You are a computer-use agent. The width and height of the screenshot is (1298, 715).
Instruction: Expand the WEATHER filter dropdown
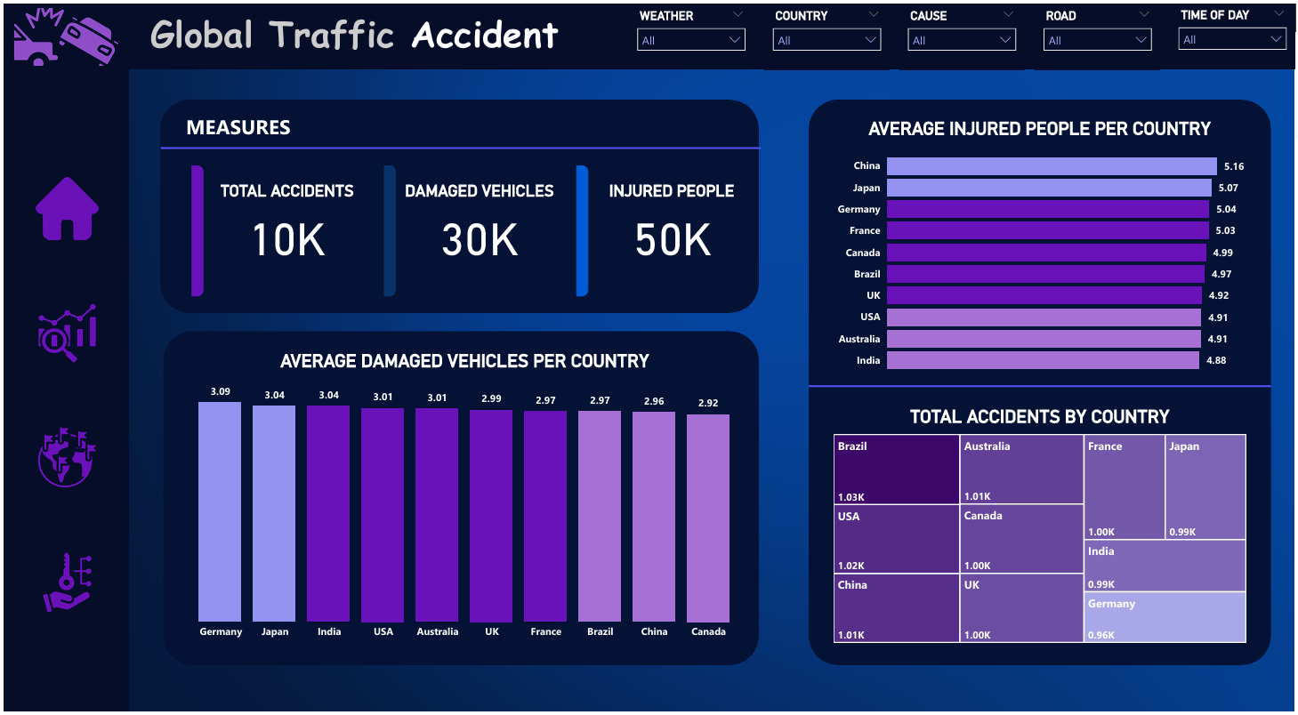pyautogui.click(x=691, y=40)
